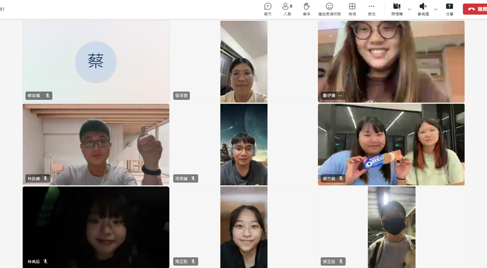Viewport: 487px width, 268px height.
Task: Unmute the 麥克風 microphone
Action: click(423, 9)
